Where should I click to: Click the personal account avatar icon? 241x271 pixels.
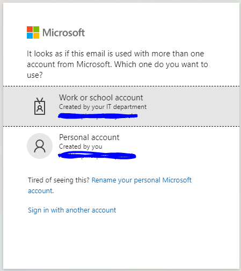pos(40,146)
